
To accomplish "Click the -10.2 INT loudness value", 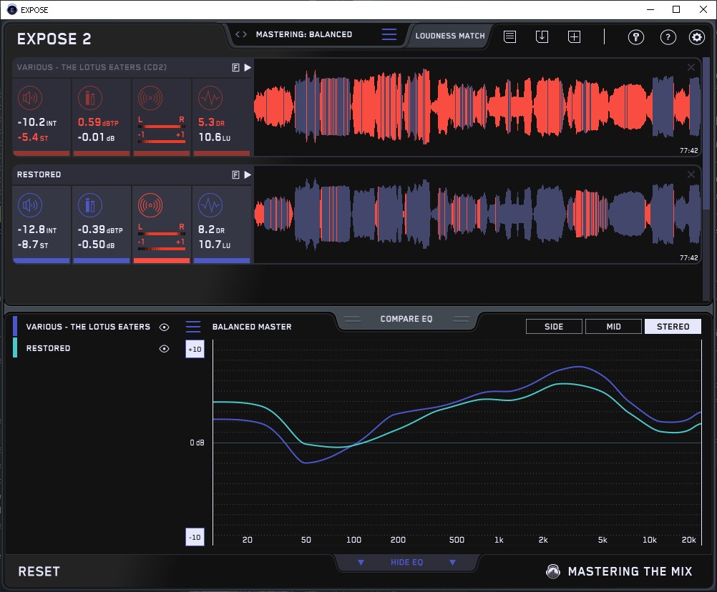I will click(37, 122).
